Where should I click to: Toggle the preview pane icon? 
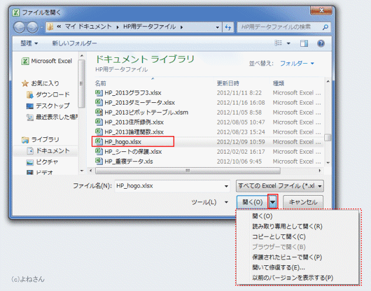(x=304, y=43)
